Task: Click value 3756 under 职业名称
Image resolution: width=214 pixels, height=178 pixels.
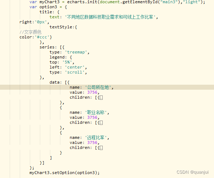Action: coord(92,117)
